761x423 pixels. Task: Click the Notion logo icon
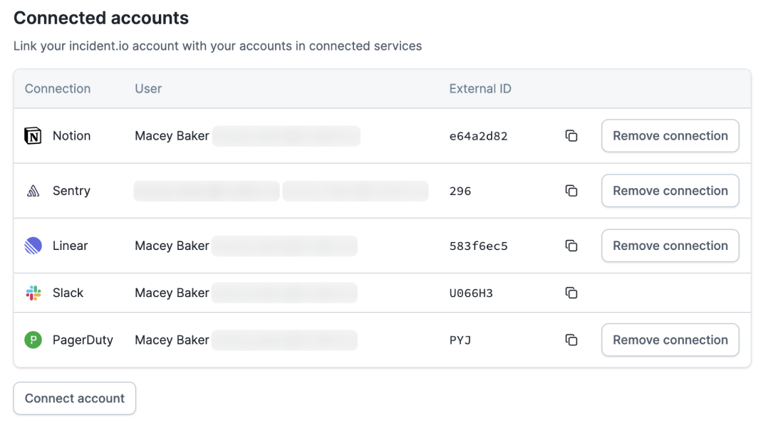point(33,136)
